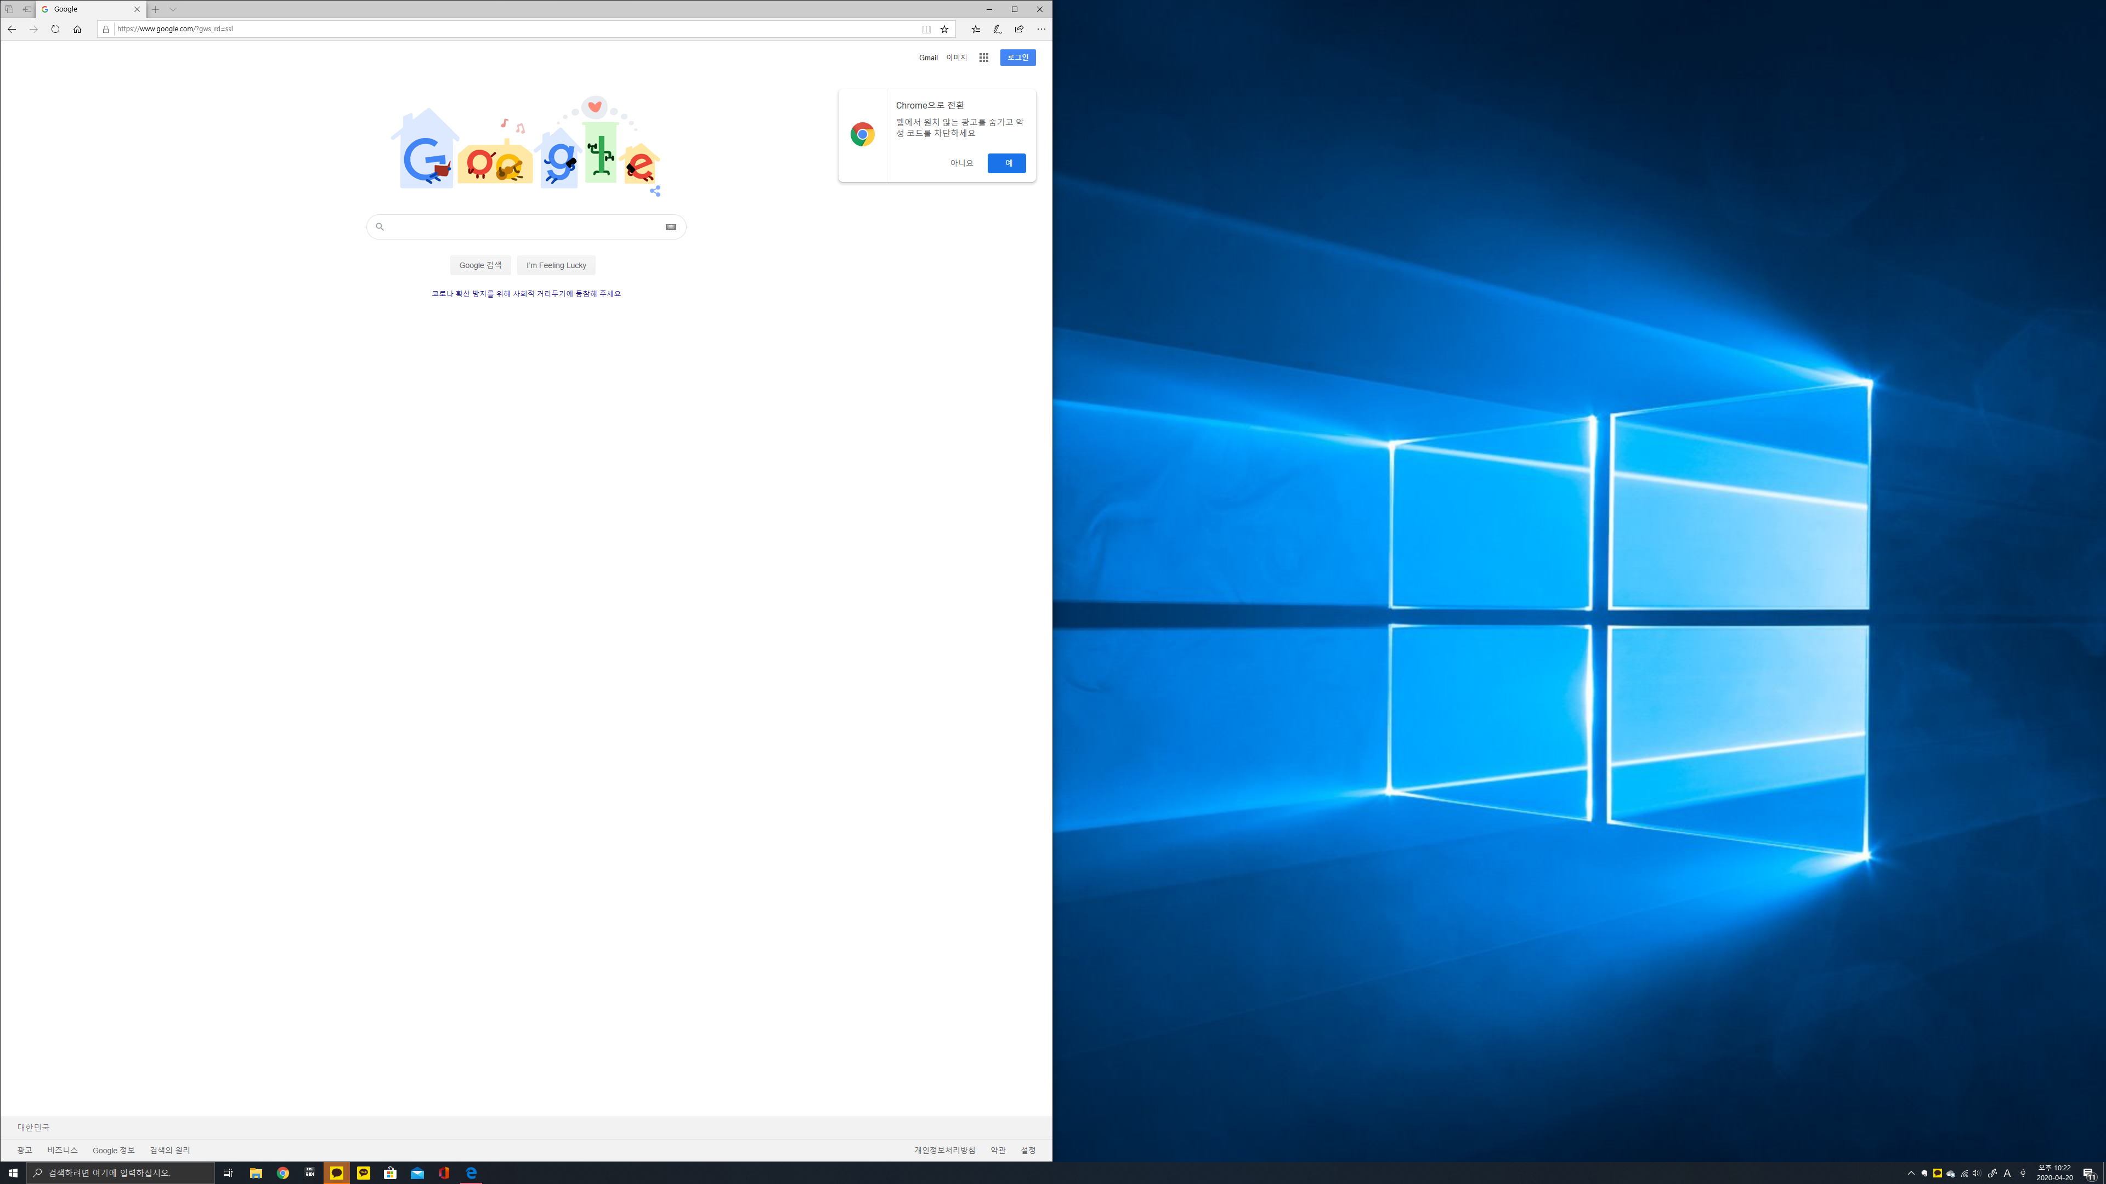Click the blue 로그인 sign-in button
This screenshot has height=1184, width=2106.
coord(1017,58)
